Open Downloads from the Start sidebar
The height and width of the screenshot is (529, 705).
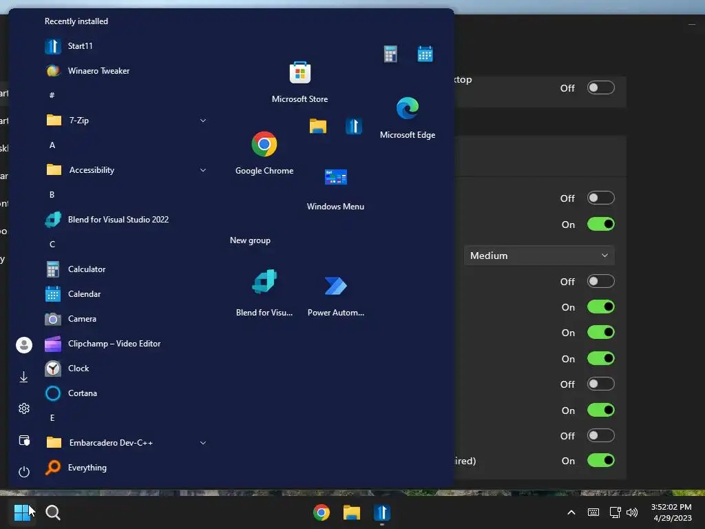24,377
